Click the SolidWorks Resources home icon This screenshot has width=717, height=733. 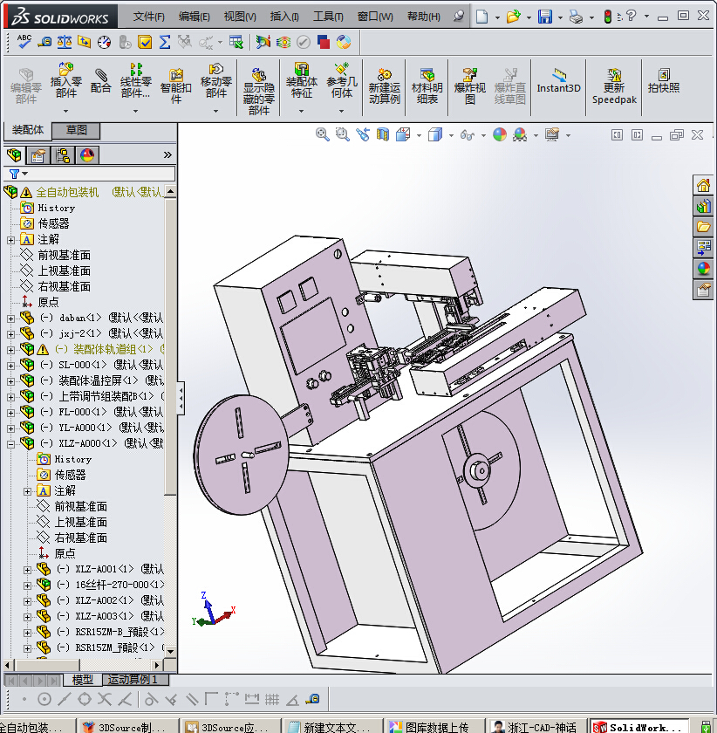703,185
